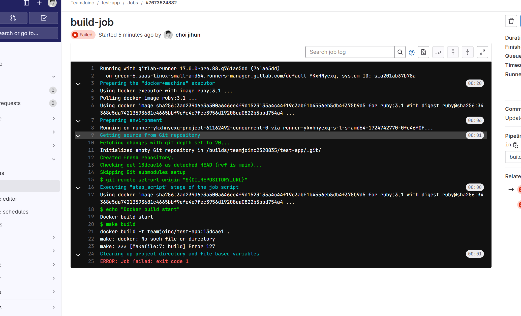Click the 00:20 duration badge
The height and width of the screenshot is (316, 521).
pos(475,83)
